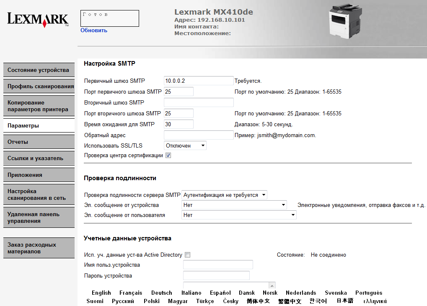Viewport: 427px width, 306px height.
Task: Open Ссылки и указатель menu item
Action: click(x=39, y=158)
